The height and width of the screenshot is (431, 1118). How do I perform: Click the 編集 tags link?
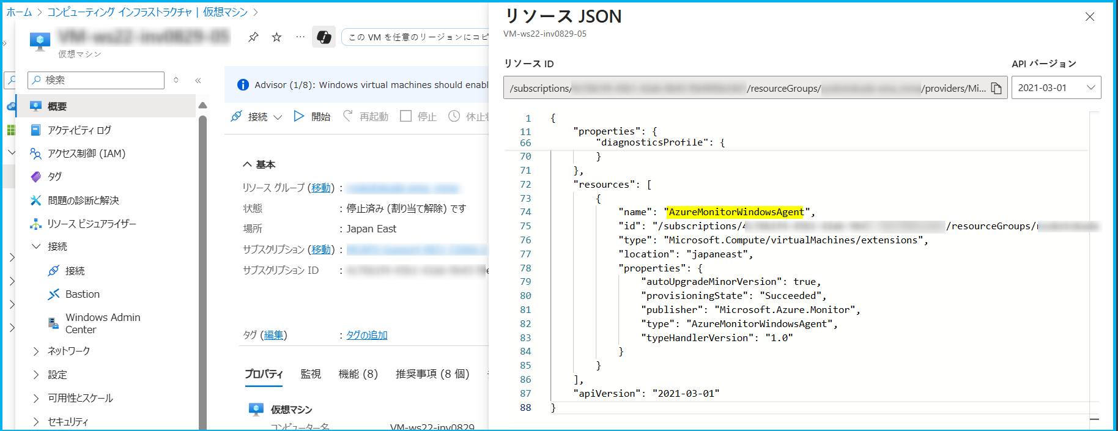click(x=274, y=335)
